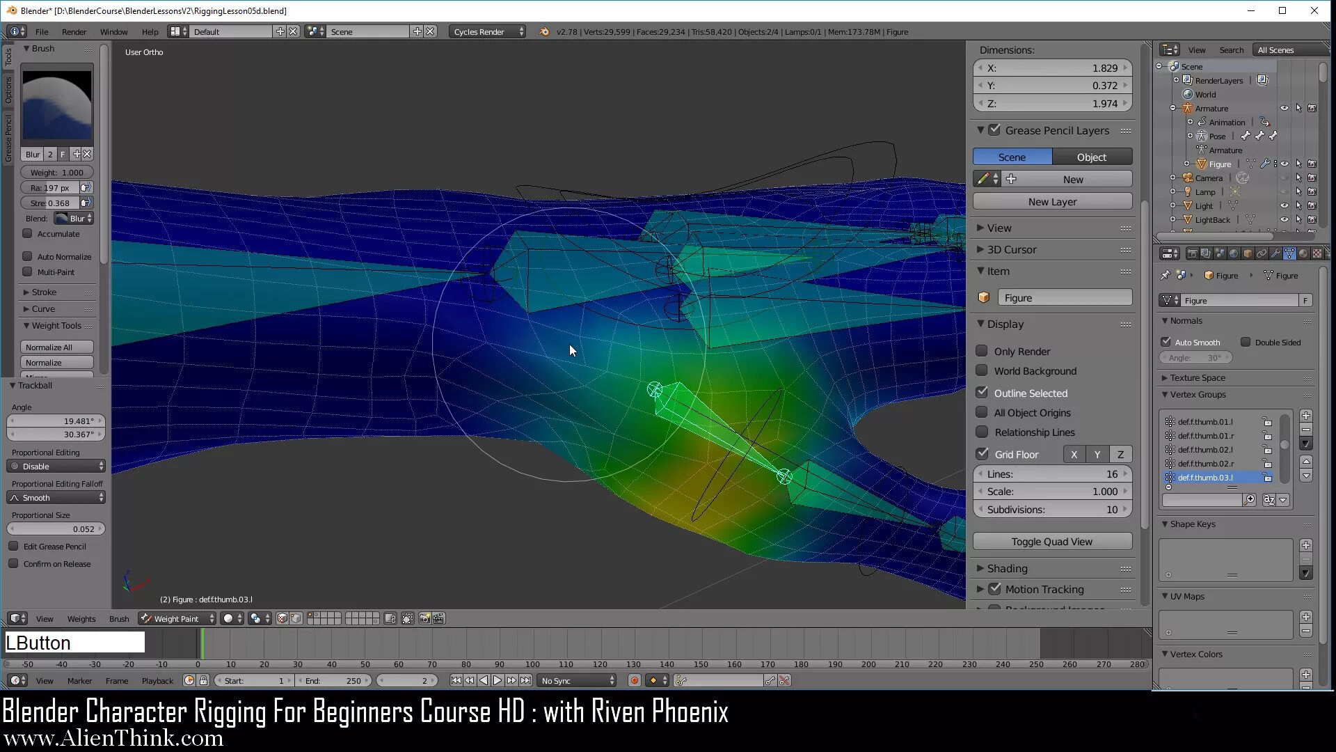The width and height of the screenshot is (1336, 752).
Task: Expand the Shading panel
Action: [1007, 568]
